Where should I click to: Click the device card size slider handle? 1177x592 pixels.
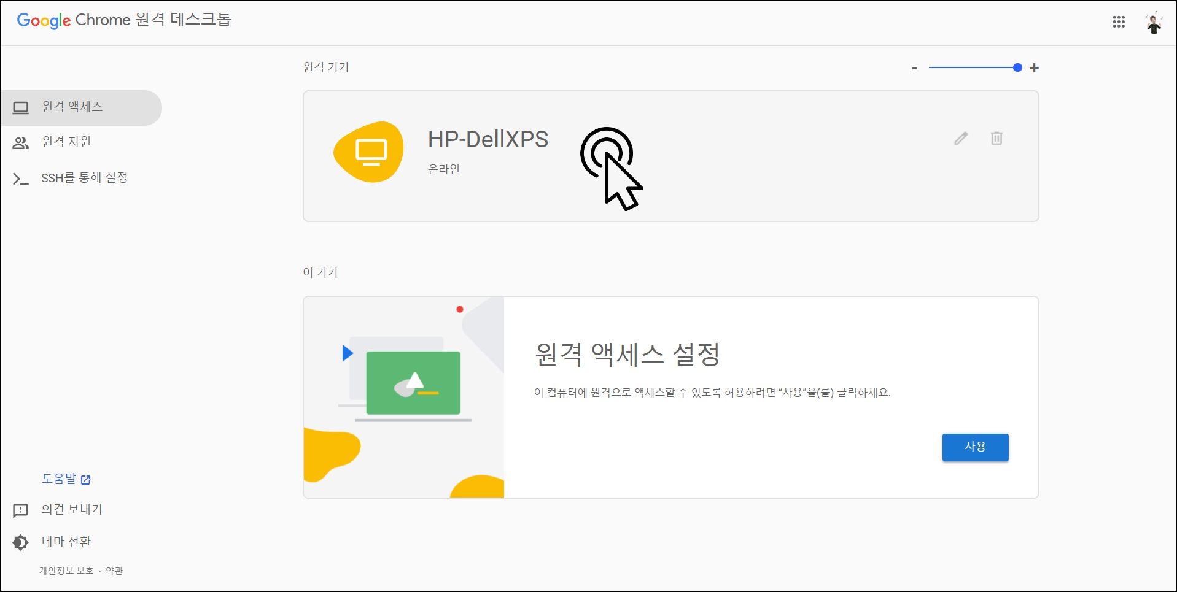pyautogui.click(x=1017, y=67)
